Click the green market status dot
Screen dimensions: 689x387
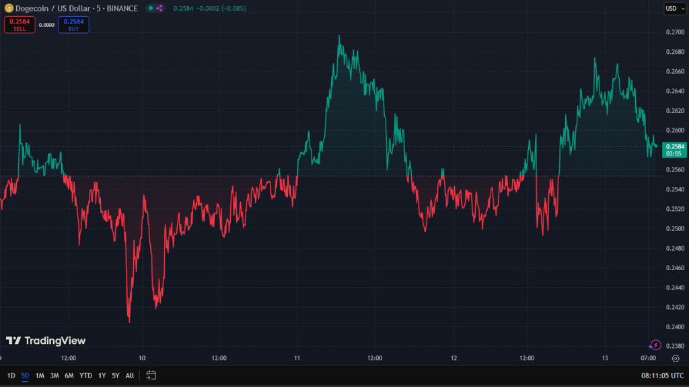[x=151, y=8]
